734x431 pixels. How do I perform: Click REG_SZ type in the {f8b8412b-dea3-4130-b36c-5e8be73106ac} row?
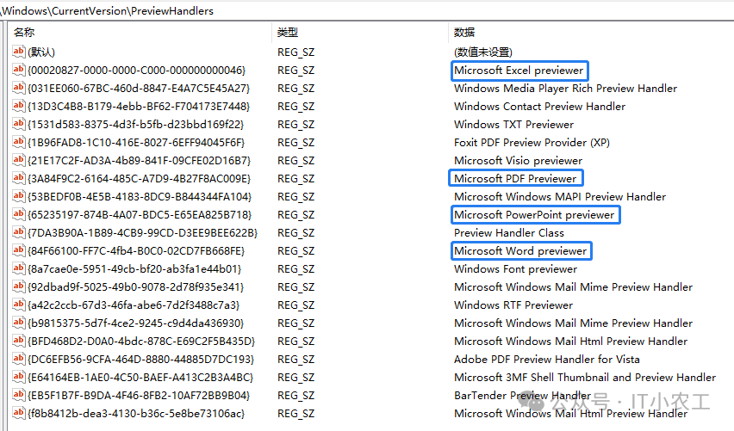[295, 414]
